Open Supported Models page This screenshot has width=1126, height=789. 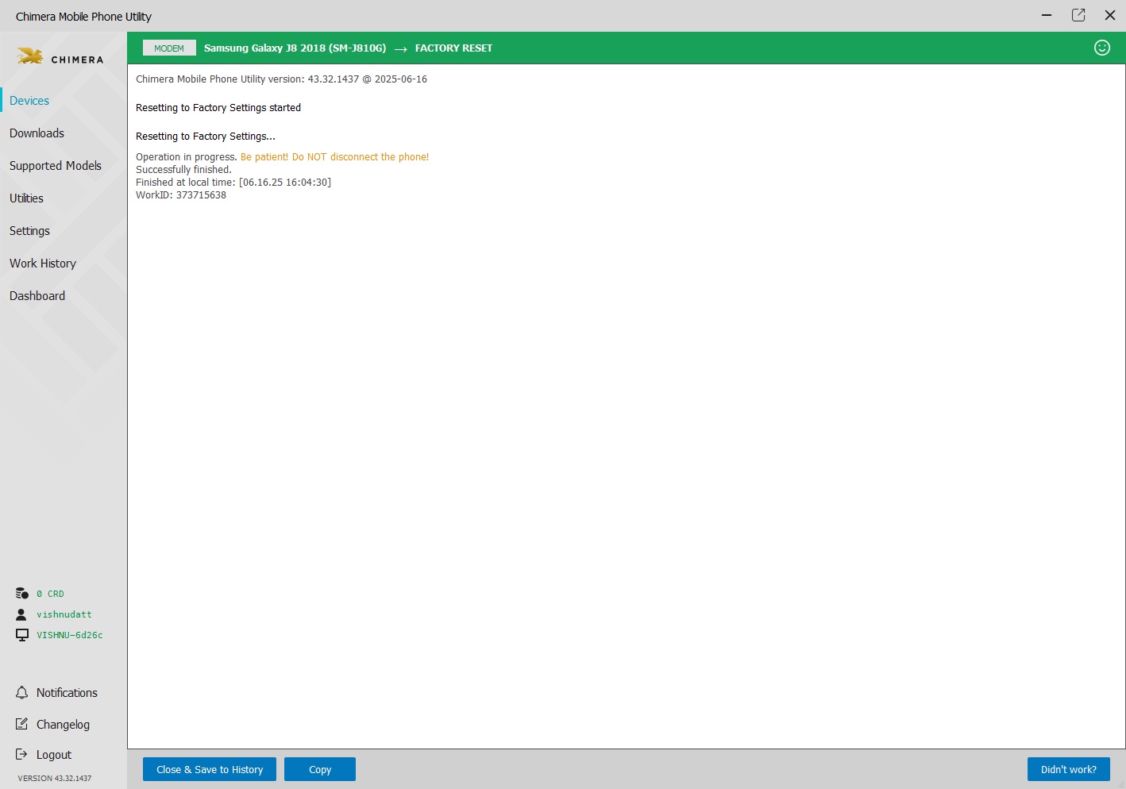tap(56, 166)
